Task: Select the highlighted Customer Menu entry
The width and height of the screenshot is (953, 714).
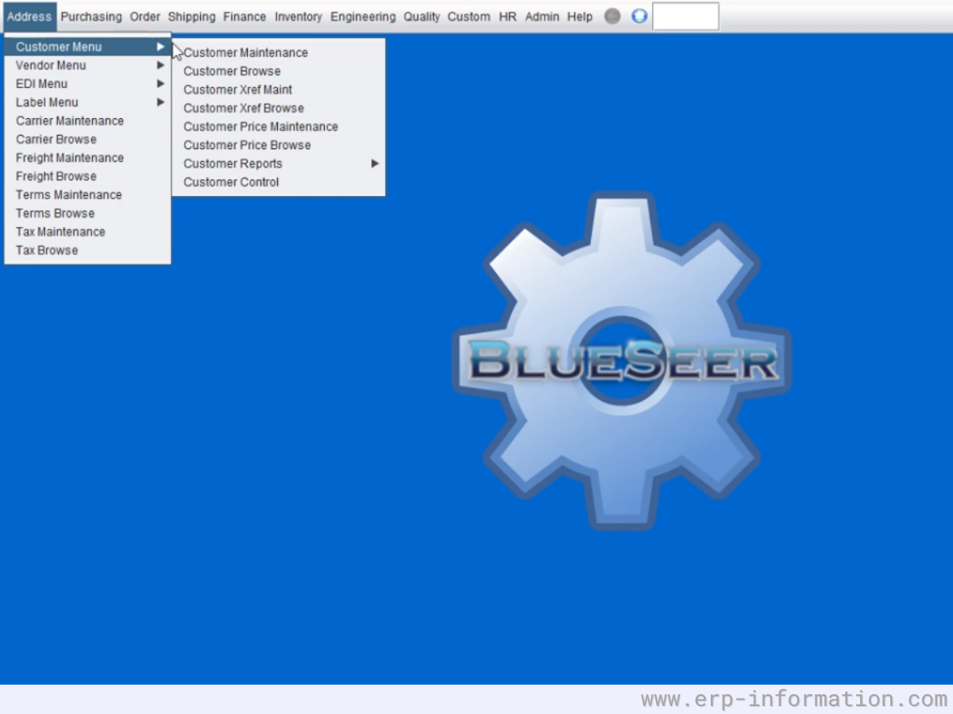Action: pos(87,47)
